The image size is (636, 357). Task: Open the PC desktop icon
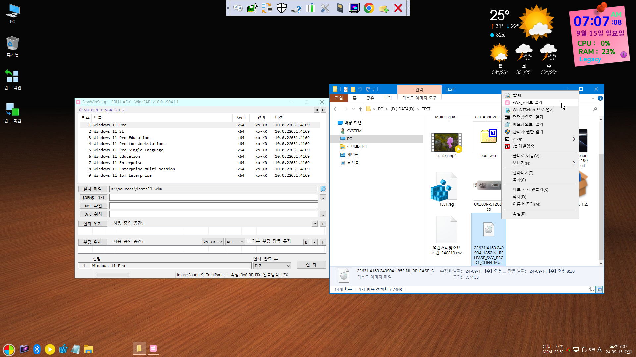click(x=12, y=14)
